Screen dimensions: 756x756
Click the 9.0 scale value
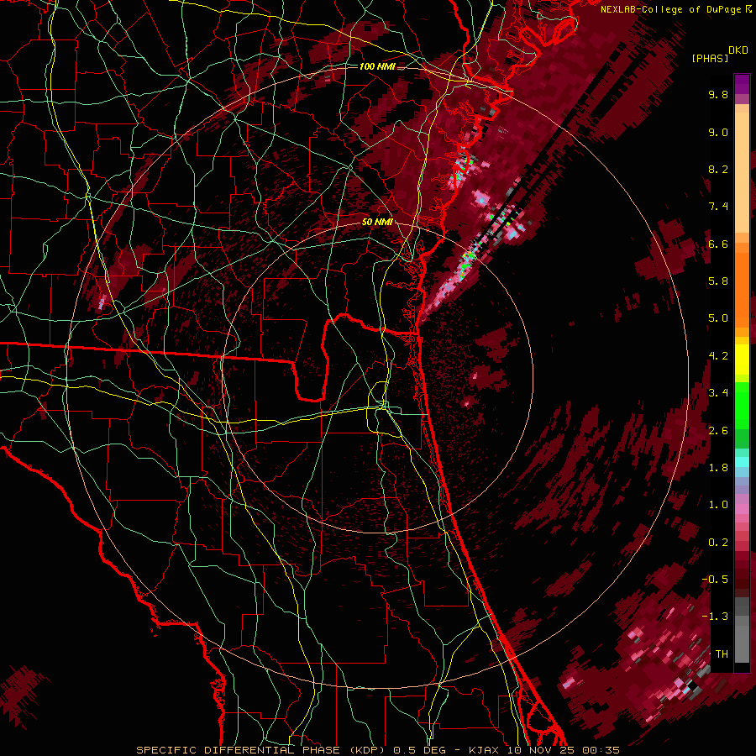pos(718,132)
